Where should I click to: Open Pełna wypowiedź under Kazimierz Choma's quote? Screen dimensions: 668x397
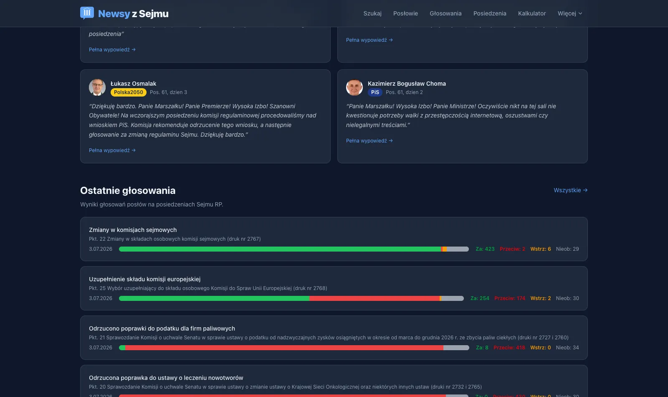tap(369, 140)
